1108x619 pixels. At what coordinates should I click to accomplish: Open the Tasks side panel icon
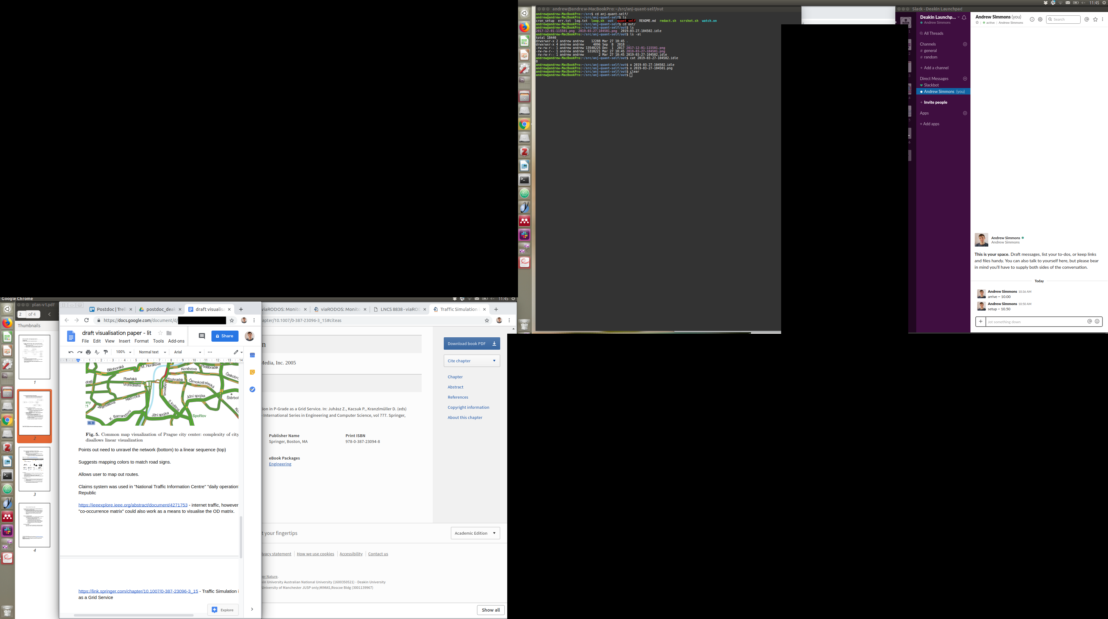coord(252,389)
